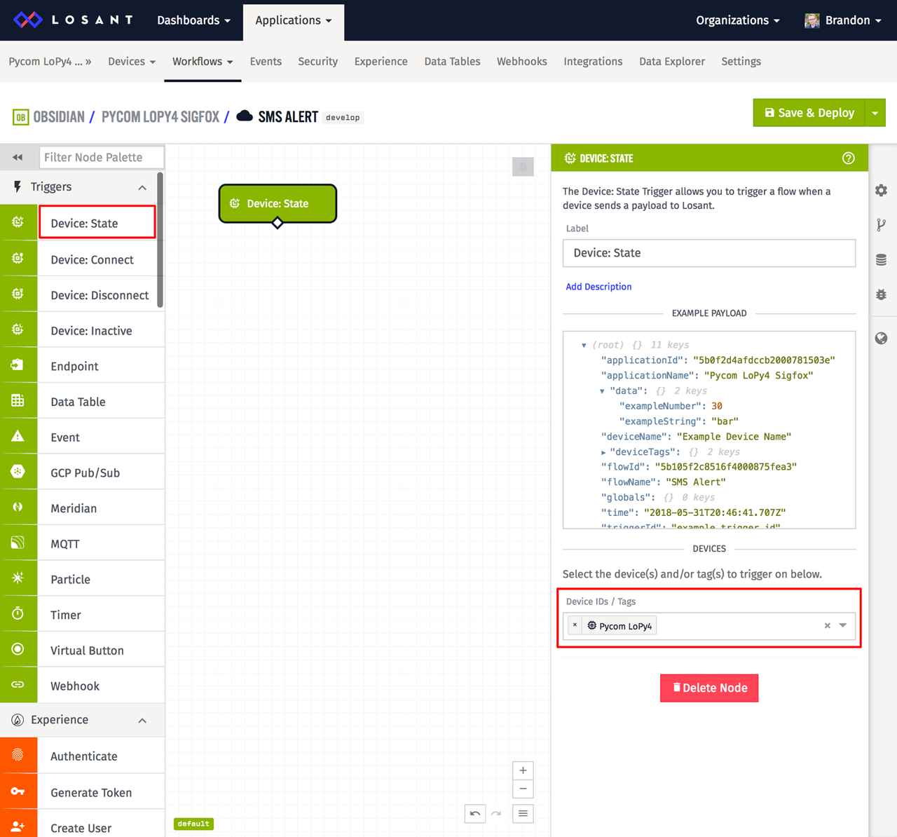Select the Data Table trigger icon
The image size is (897, 837).
tap(18, 400)
